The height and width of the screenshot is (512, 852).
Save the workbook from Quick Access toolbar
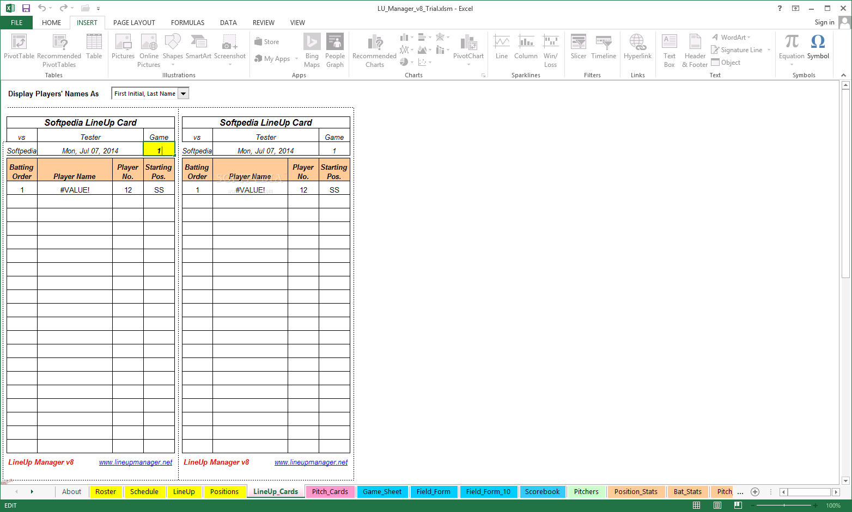point(26,8)
